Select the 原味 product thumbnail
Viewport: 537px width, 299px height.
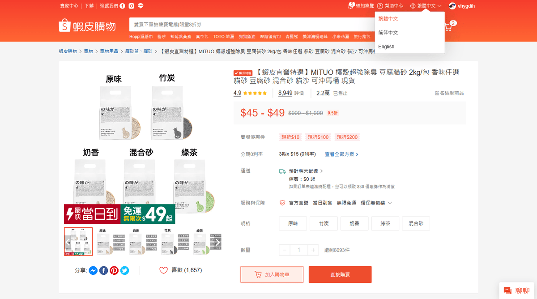tap(111, 242)
